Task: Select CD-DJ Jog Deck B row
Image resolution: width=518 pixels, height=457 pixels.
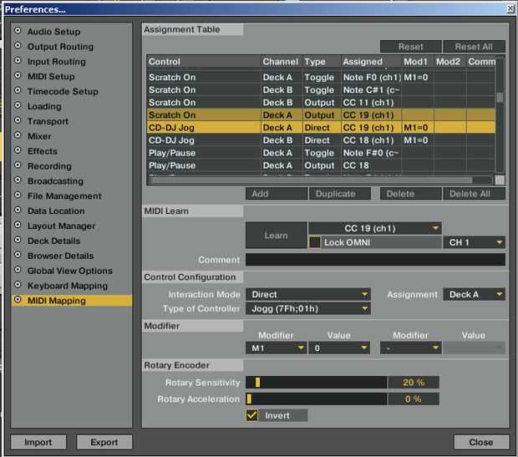Action: (321, 140)
